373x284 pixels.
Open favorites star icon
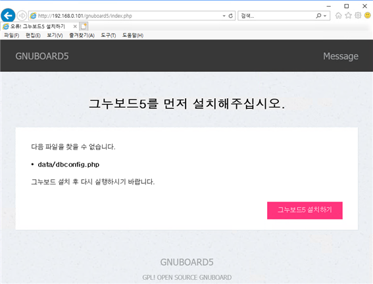click(348, 16)
